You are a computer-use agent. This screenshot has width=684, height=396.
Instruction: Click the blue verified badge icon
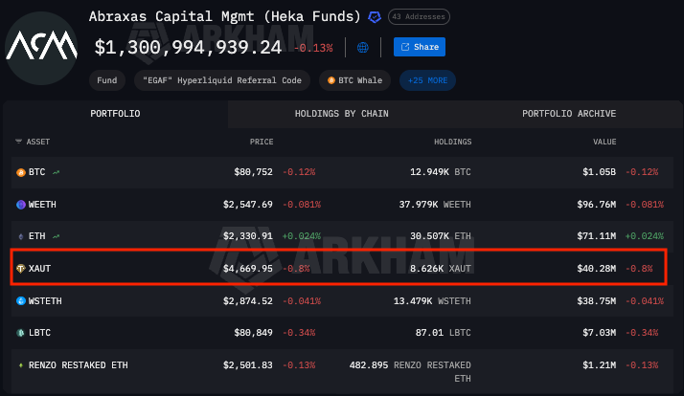(375, 17)
